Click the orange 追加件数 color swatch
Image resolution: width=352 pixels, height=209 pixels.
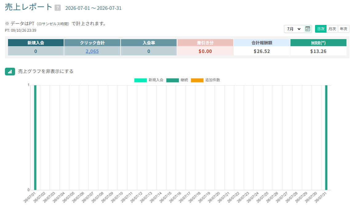(197, 80)
